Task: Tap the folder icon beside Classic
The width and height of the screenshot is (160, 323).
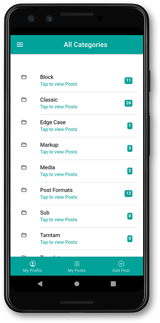Action: (x=24, y=100)
